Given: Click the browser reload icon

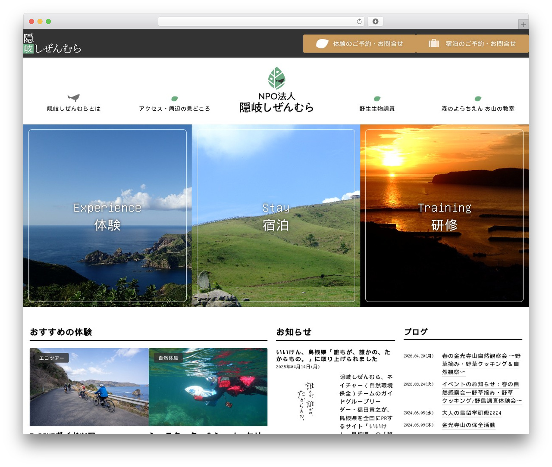Looking at the screenshot, I should [359, 21].
